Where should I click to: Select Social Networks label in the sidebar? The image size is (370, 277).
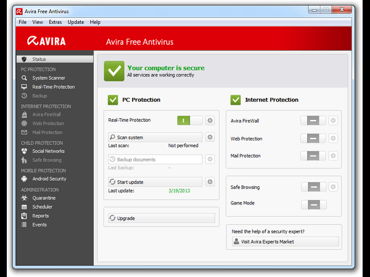tap(48, 151)
